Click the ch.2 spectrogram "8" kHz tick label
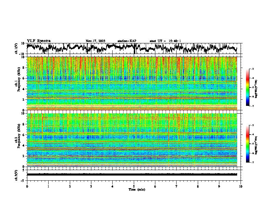The width and height of the screenshot is (271, 209). point(24,124)
